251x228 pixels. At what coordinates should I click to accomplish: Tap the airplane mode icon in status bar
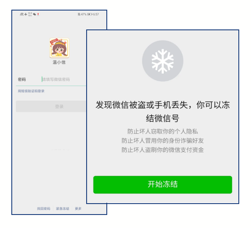(26, 14)
